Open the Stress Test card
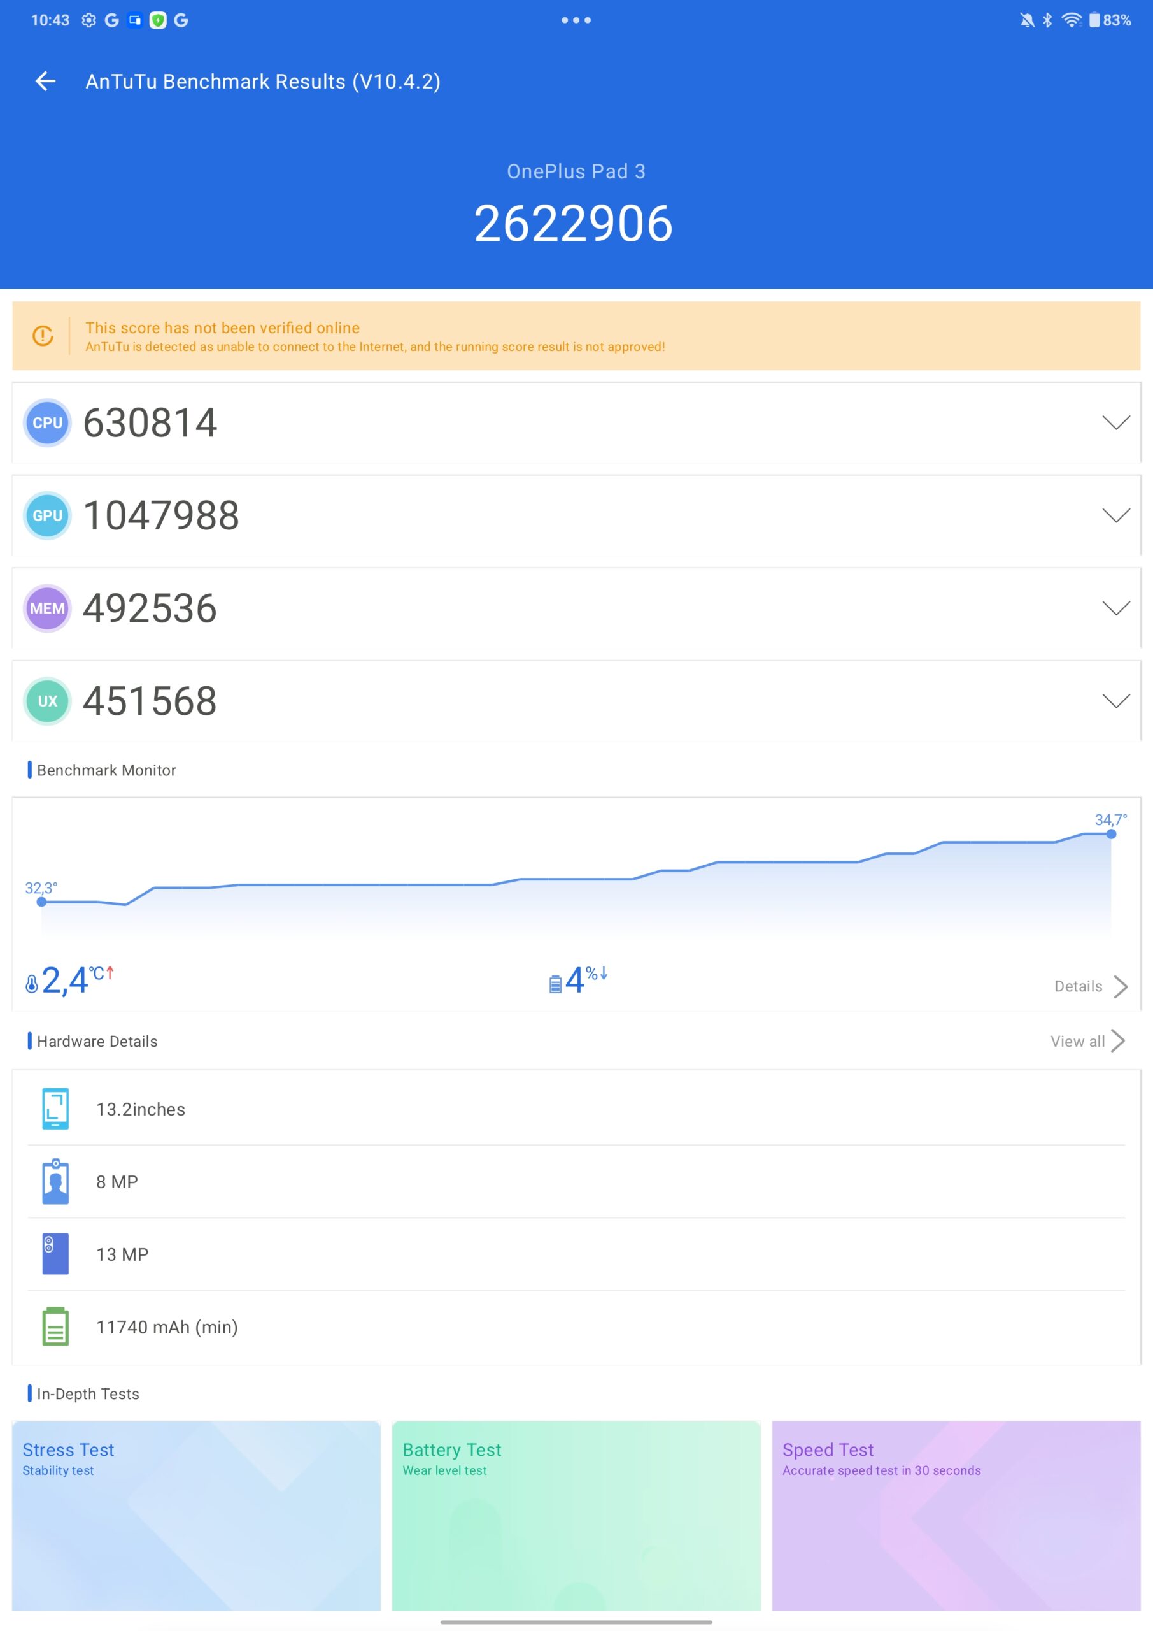 pyautogui.click(x=197, y=1516)
